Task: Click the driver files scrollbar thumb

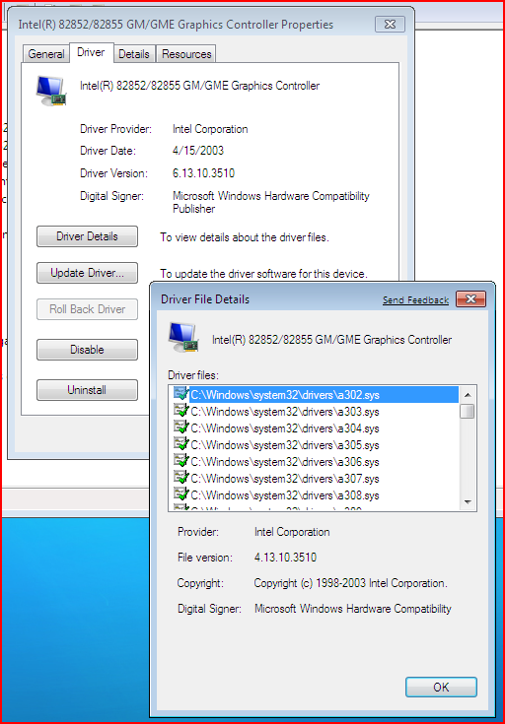Action: (468, 411)
